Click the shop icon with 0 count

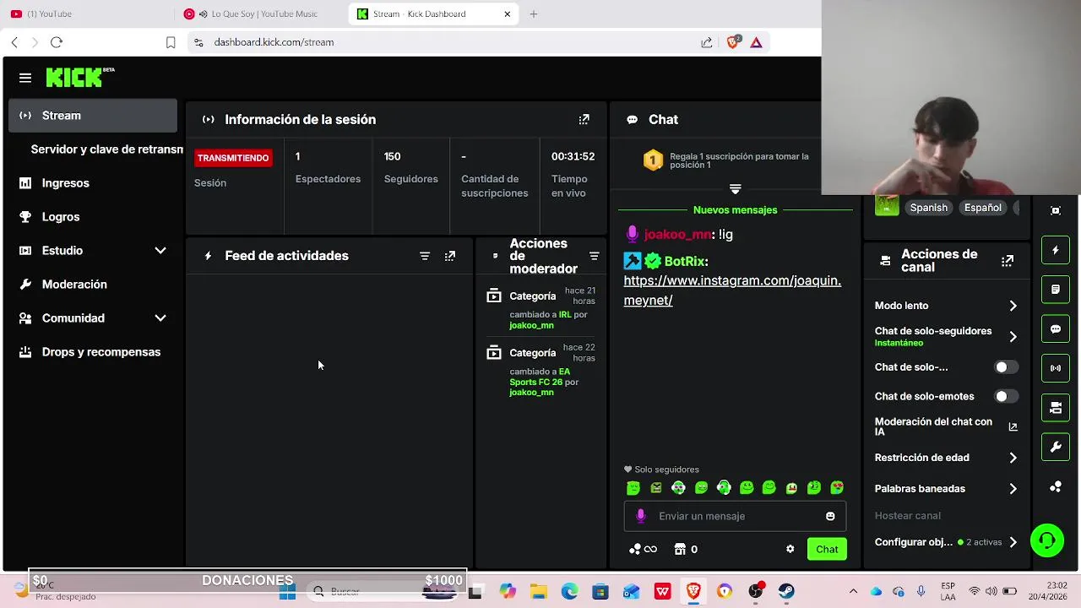click(686, 549)
